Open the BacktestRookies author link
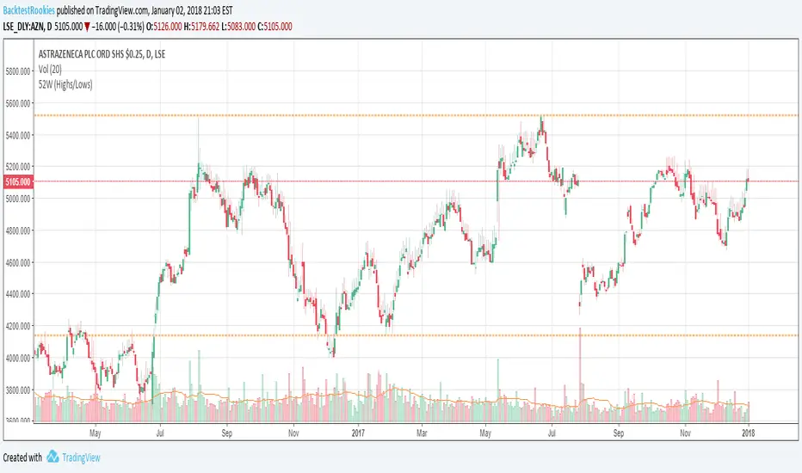The height and width of the screenshot is (473, 802). point(28,10)
